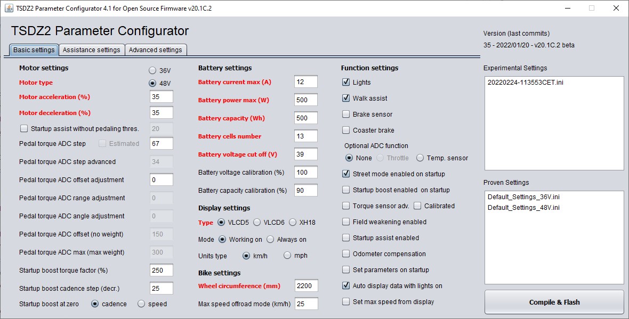The height and width of the screenshot is (319, 629).
Task: Select Temp. sensor ADC function
Action: point(420,158)
